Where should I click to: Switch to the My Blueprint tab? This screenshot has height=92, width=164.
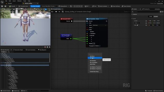(x=42, y=50)
